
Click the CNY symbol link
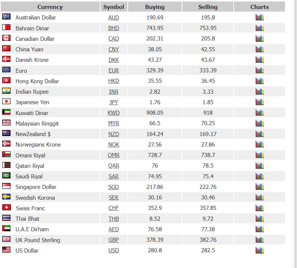(x=113, y=49)
